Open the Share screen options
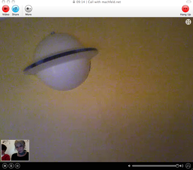 point(15,9)
